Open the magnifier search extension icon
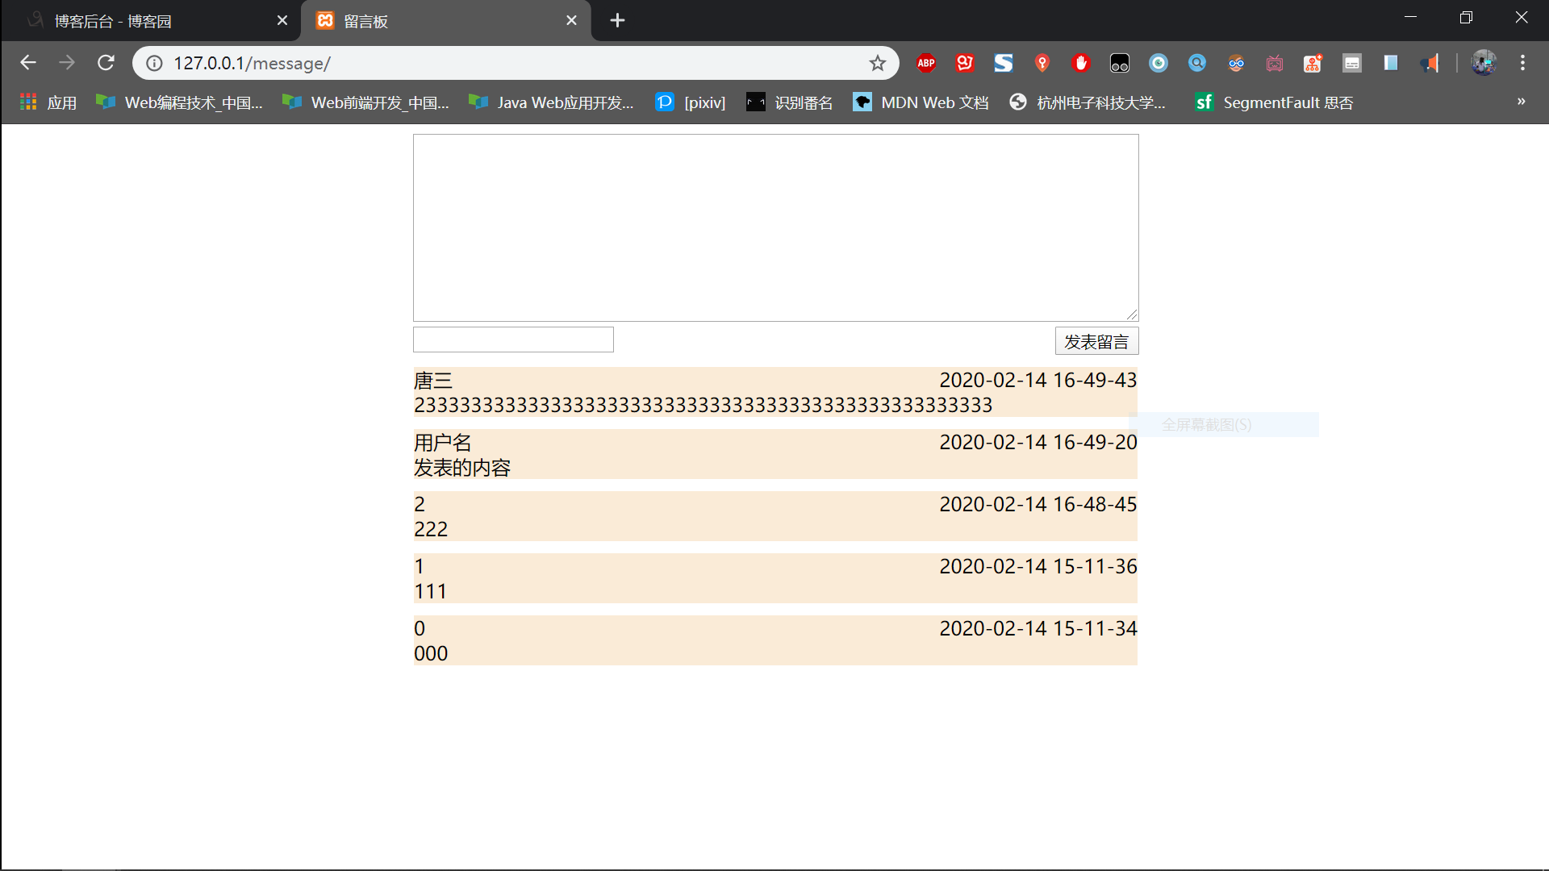The width and height of the screenshot is (1549, 871). coord(1197,63)
